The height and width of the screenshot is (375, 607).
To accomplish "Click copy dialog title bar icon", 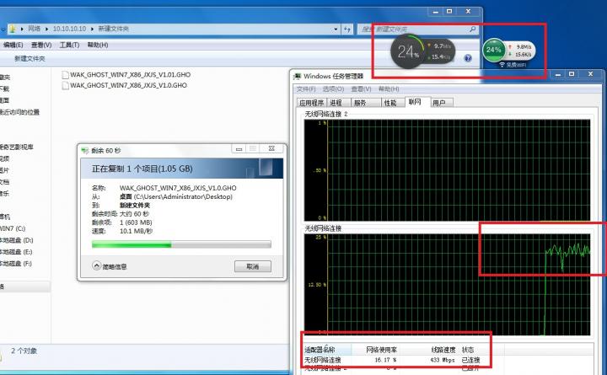I will (85, 151).
